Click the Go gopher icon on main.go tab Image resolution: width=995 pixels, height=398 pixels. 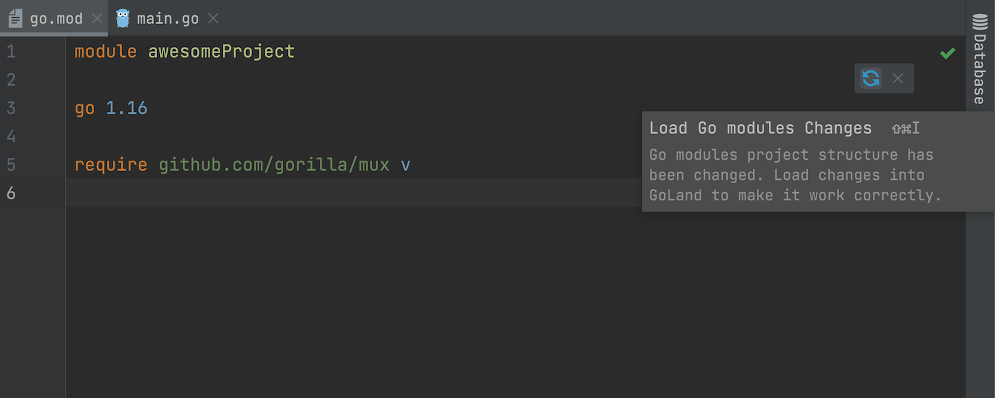point(123,19)
